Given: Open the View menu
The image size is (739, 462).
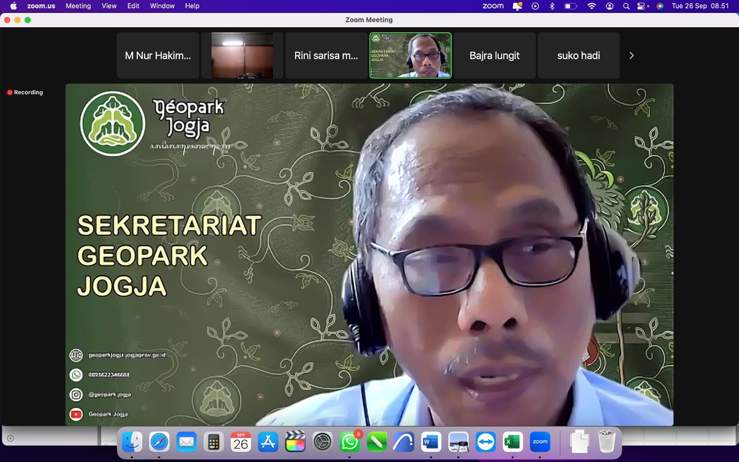Looking at the screenshot, I should pos(109,6).
